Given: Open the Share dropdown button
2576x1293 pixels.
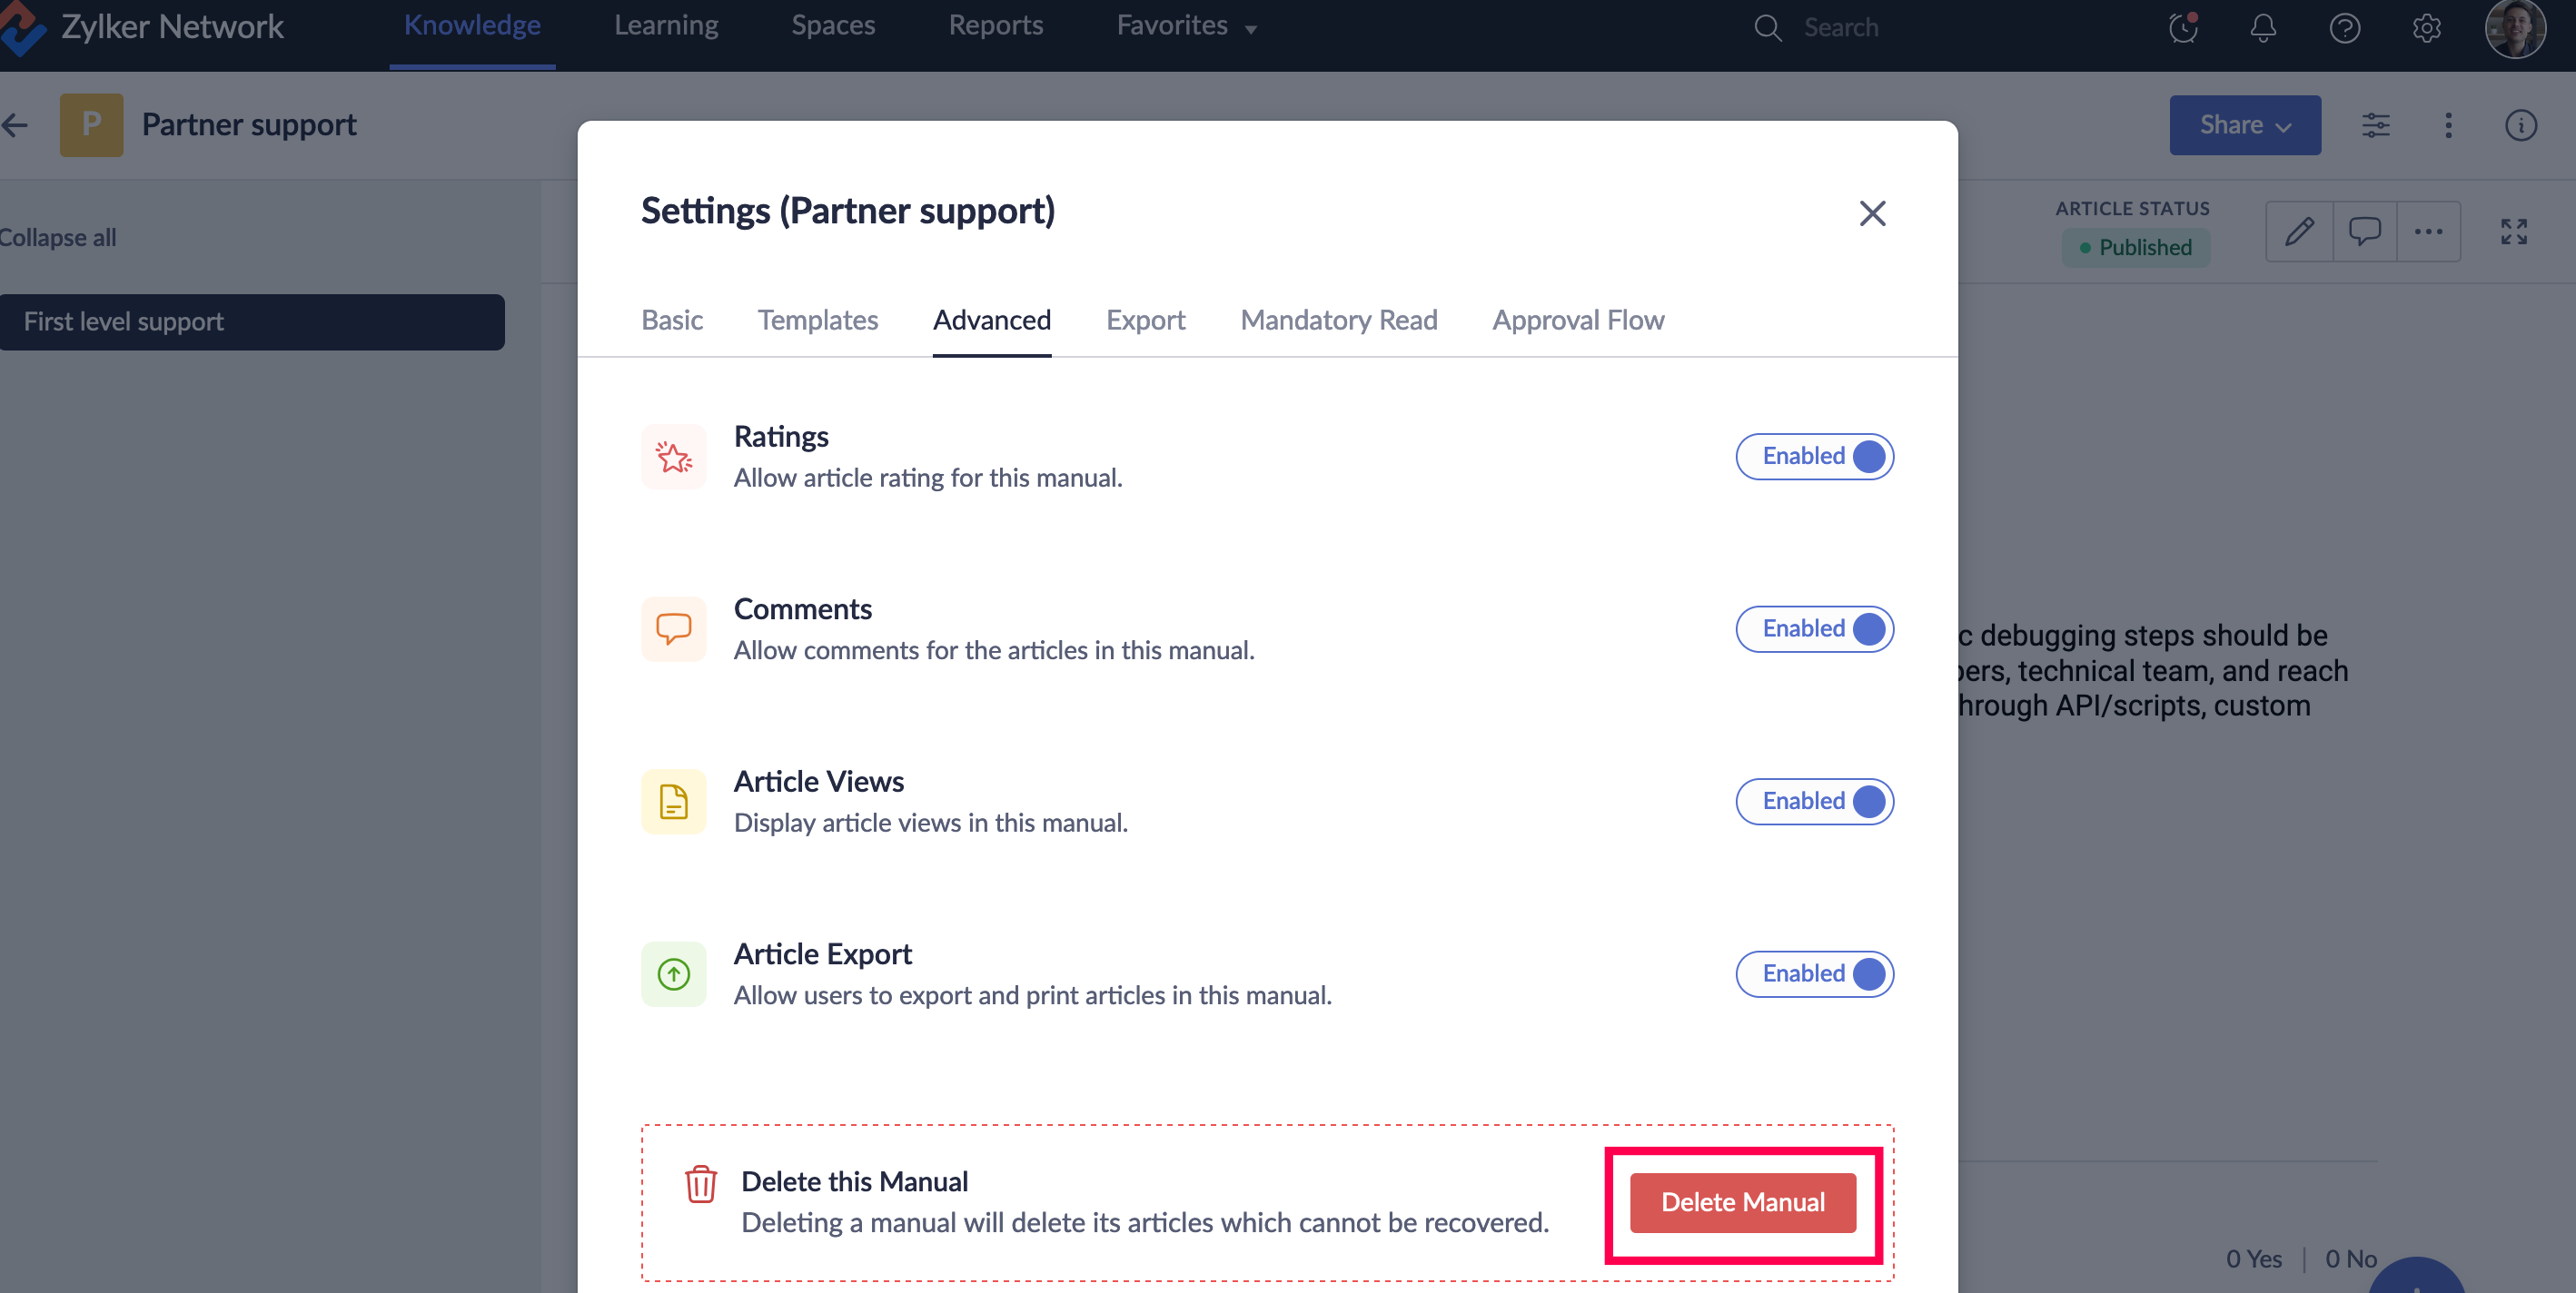Looking at the screenshot, I should [2244, 125].
